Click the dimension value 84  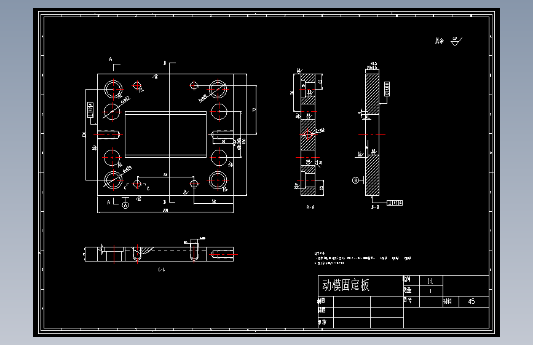click(x=165, y=174)
